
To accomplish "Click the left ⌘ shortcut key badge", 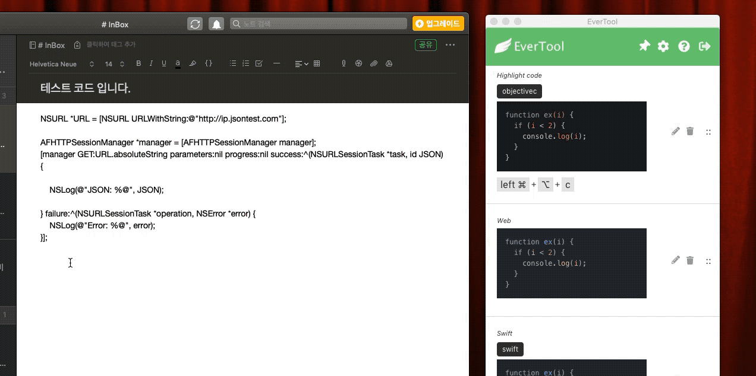I will pos(514,184).
